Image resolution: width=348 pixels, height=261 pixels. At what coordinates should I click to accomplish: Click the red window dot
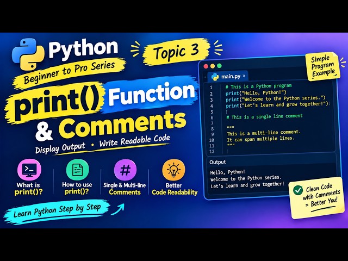(x=206, y=66)
